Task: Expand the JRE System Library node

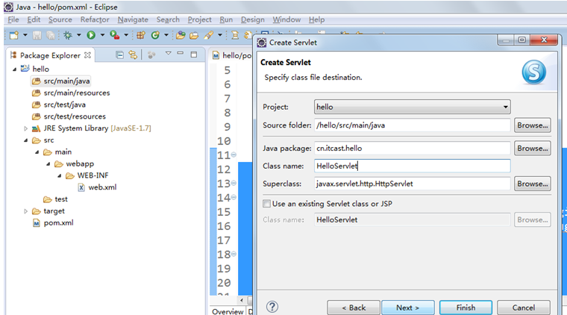Action: click(25, 128)
